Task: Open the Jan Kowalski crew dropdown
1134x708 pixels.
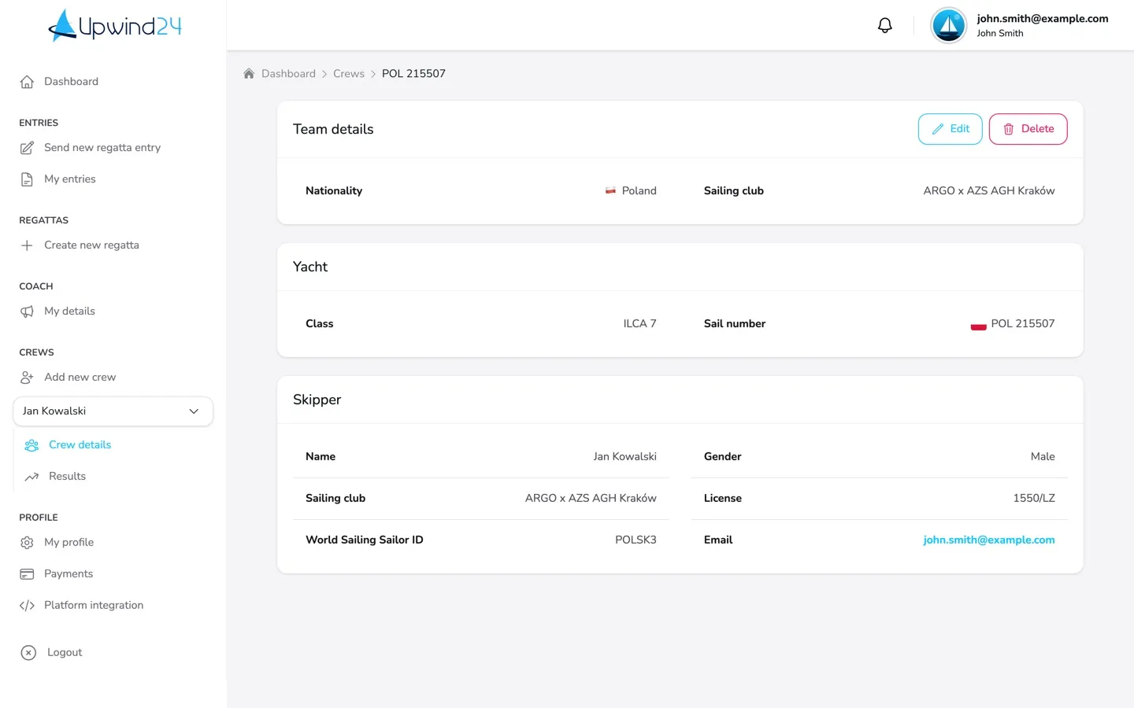Action: [x=113, y=411]
